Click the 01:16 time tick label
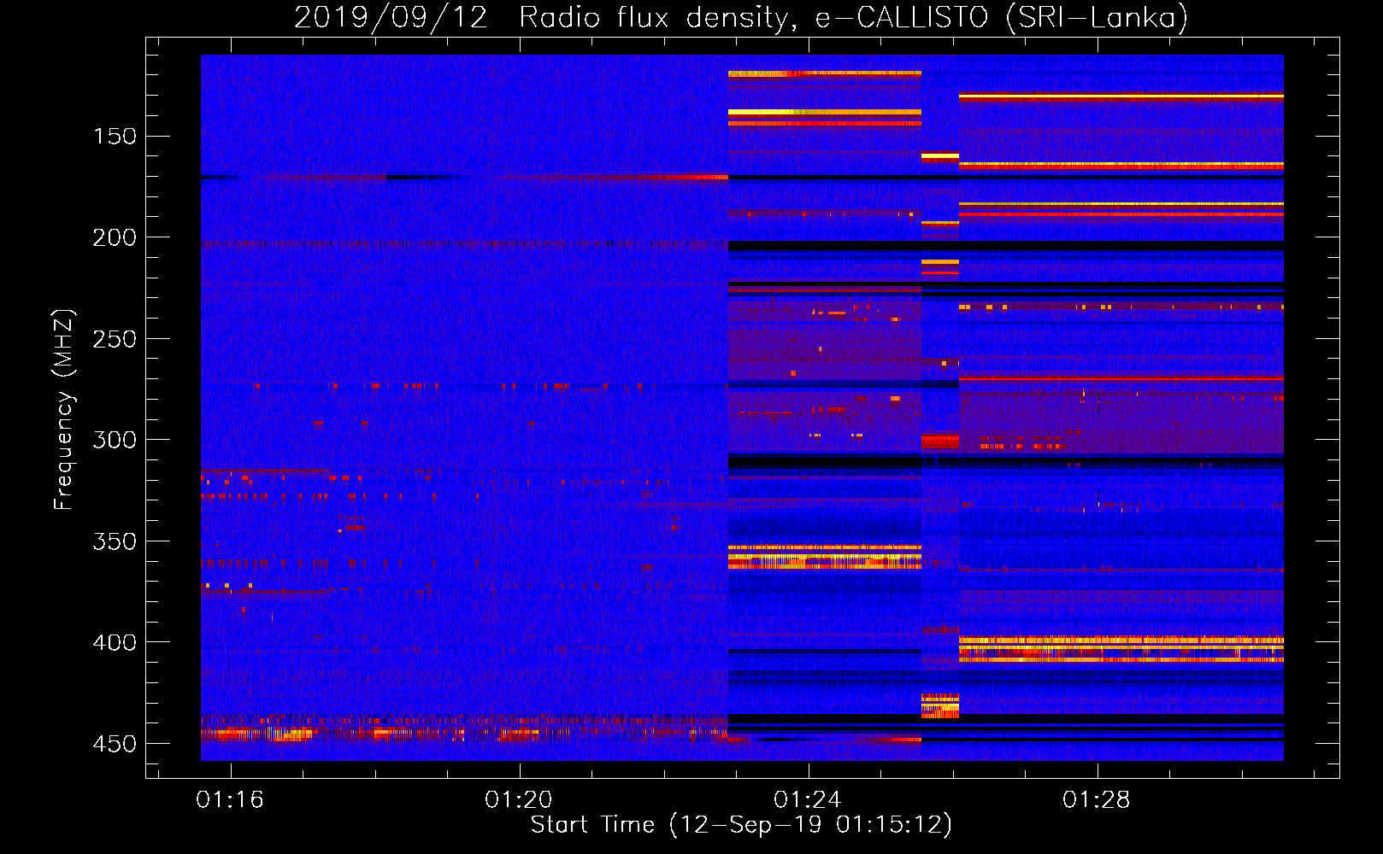 [x=230, y=800]
